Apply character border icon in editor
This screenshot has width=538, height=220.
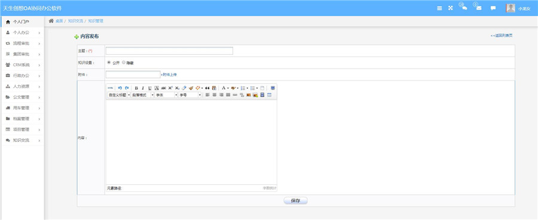click(157, 88)
